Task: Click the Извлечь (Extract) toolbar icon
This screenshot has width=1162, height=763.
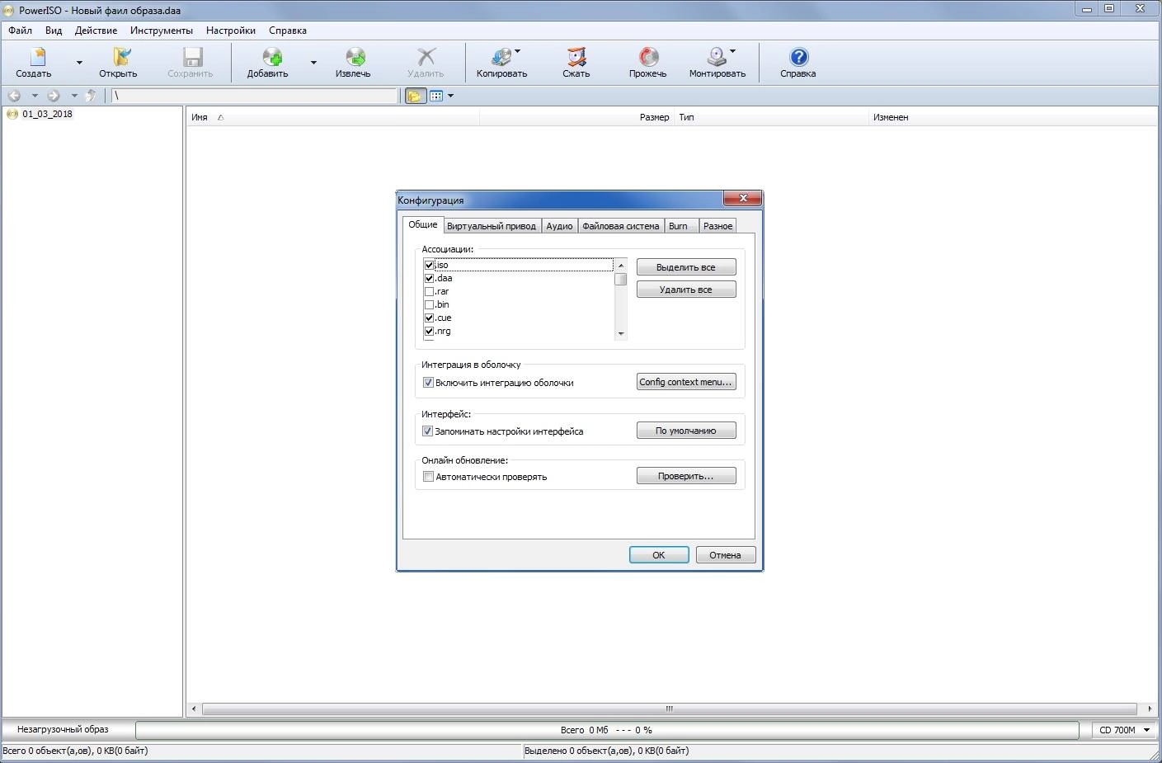Action: (x=353, y=63)
